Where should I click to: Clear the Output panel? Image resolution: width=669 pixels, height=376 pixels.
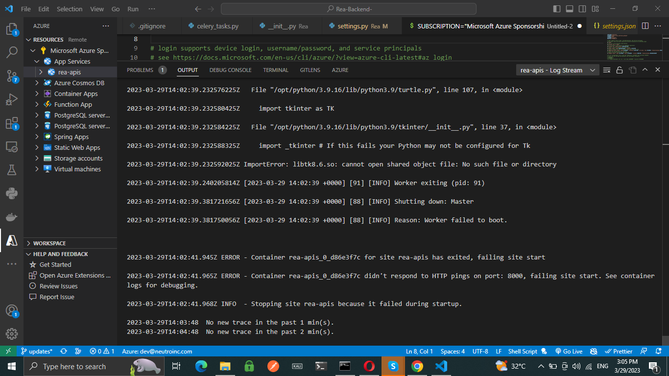pyautogui.click(x=607, y=70)
